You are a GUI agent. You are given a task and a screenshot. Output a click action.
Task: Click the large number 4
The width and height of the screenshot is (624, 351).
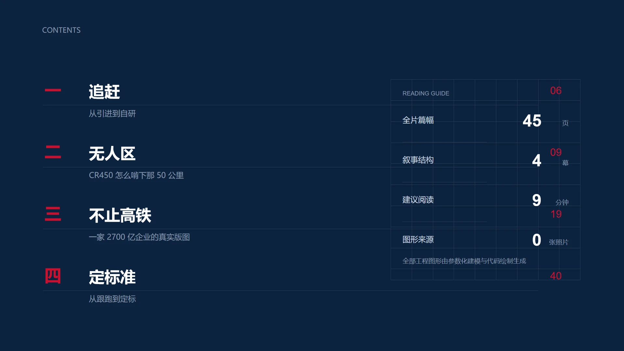click(537, 160)
